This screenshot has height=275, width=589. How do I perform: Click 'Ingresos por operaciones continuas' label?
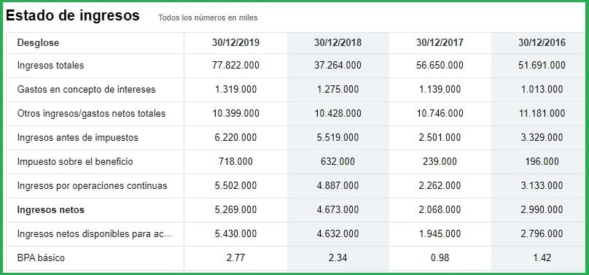(92, 185)
